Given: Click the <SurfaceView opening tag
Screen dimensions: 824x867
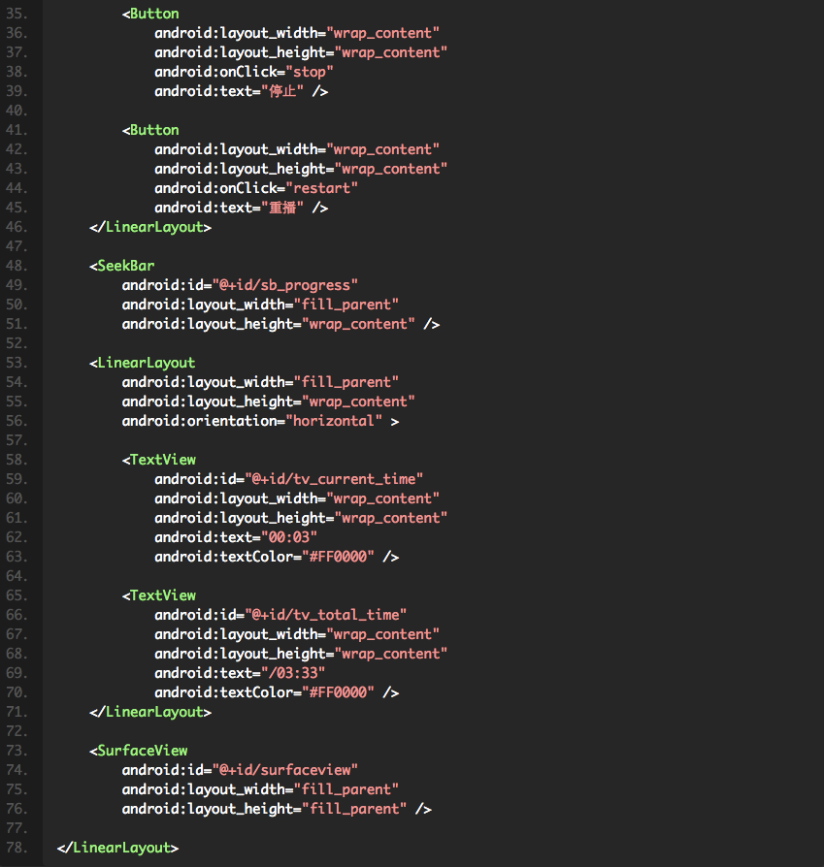Looking at the screenshot, I should coord(139,751).
